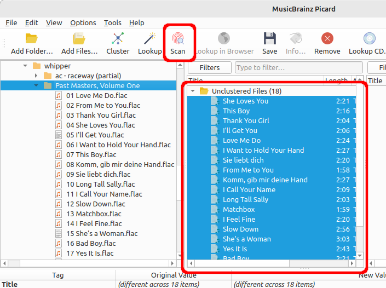The image size is (386, 288).
Task: Click the Title column header in right pane
Action: click(375, 80)
